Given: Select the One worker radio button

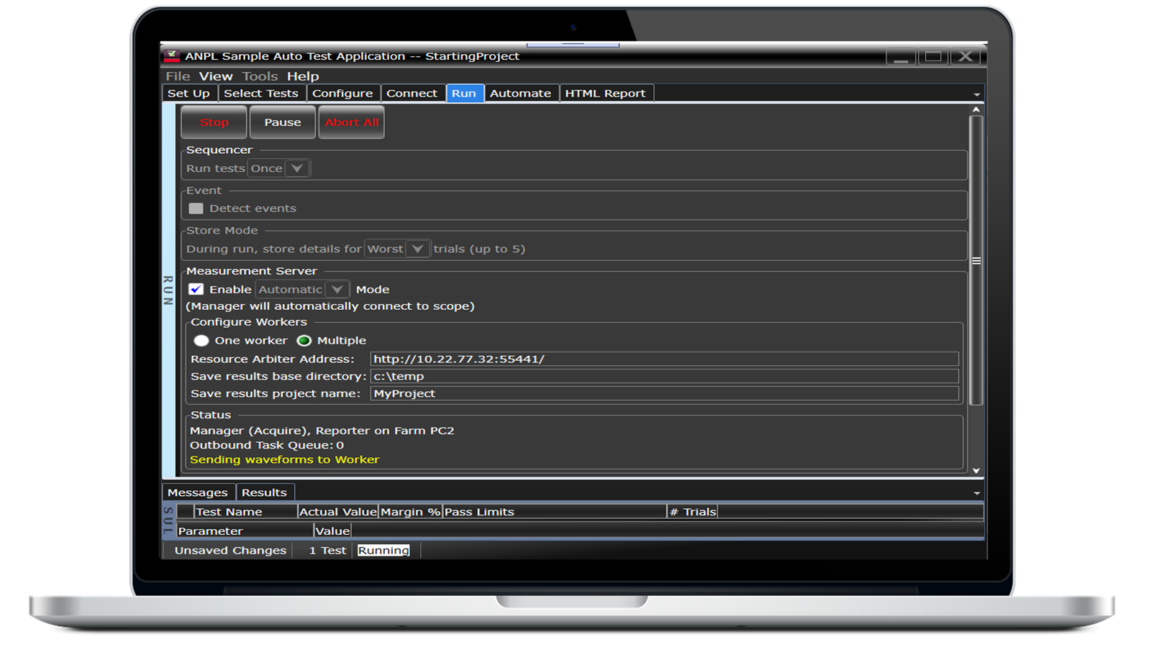Looking at the screenshot, I should pos(201,341).
